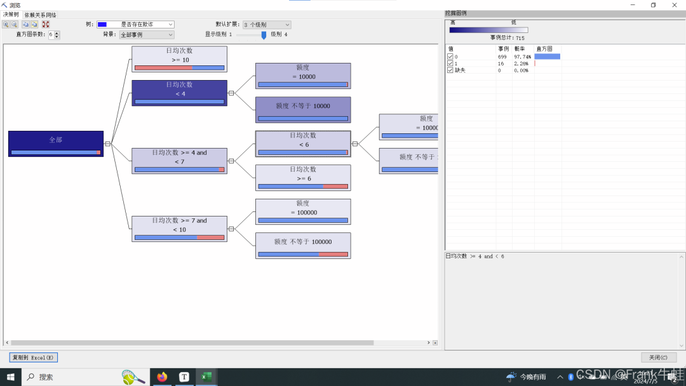Open the 树 dropdown showing 是否存在欺诈
This screenshot has height=386, width=686.
(x=135, y=25)
